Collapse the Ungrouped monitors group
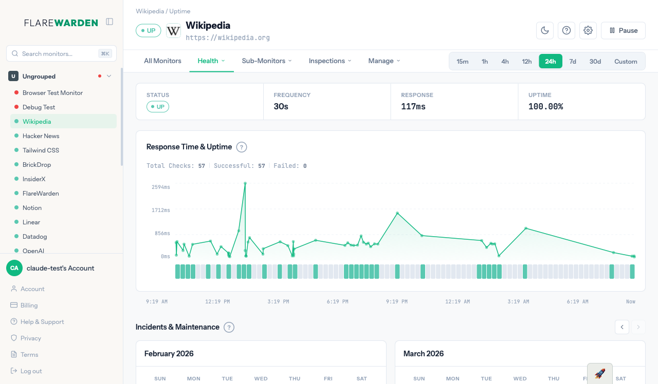 (108, 76)
